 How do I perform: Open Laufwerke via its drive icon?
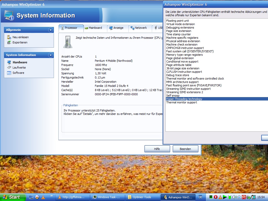(9, 68)
